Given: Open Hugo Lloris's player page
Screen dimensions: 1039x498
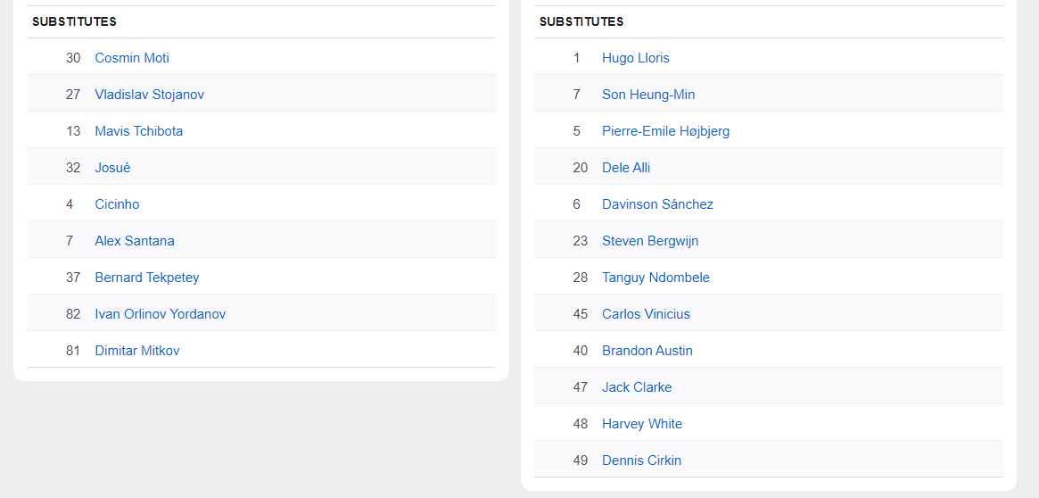Looking at the screenshot, I should tap(635, 58).
